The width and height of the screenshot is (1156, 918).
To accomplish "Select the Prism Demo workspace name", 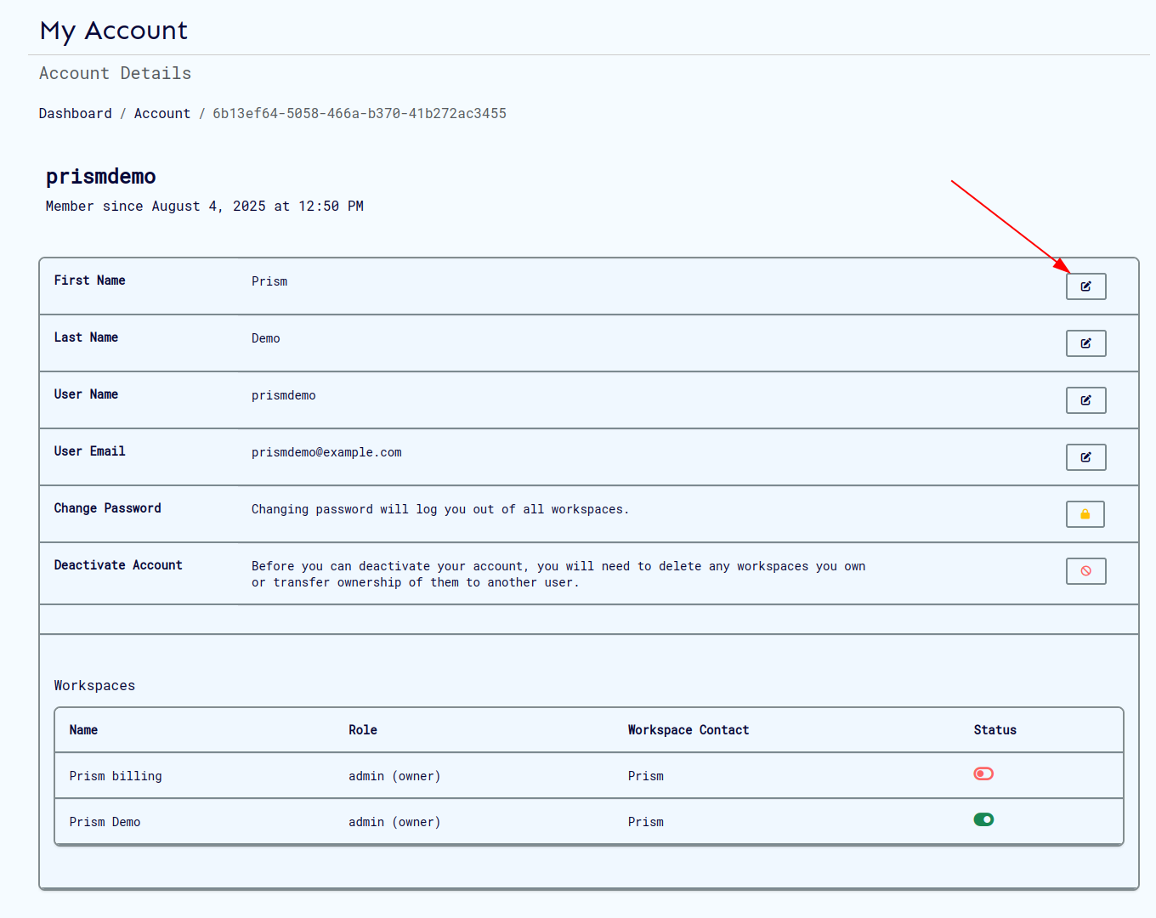I will [105, 822].
